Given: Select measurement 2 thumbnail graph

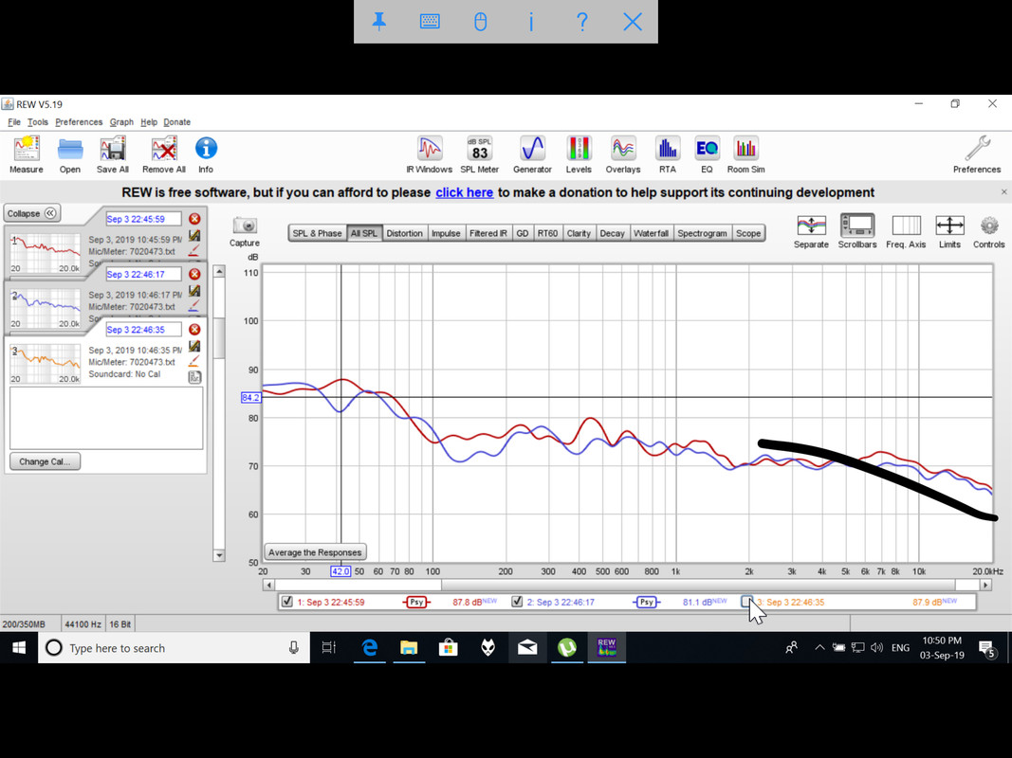Looking at the screenshot, I should tap(46, 308).
